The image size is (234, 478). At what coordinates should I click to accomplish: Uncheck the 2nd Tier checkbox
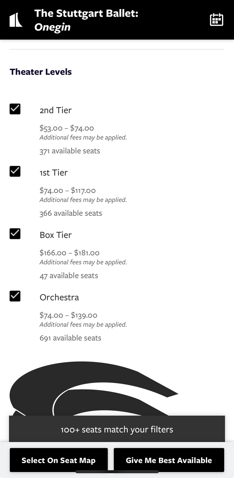pyautogui.click(x=15, y=109)
